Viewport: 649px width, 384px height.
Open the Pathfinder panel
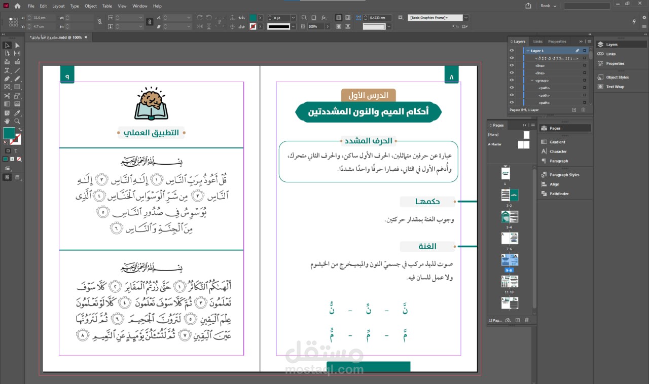coord(559,194)
